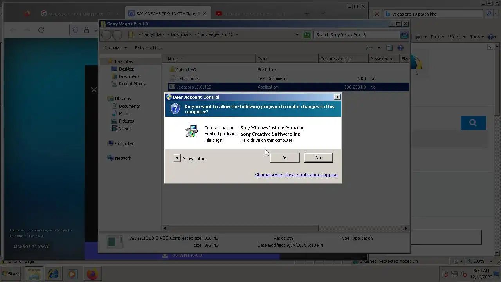Open the Internet Explorer Page menu
The height and width of the screenshot is (282, 501).
[x=437, y=37]
